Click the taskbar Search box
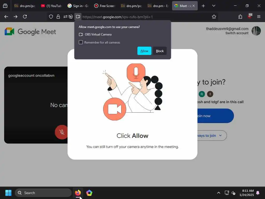 pos(43,193)
